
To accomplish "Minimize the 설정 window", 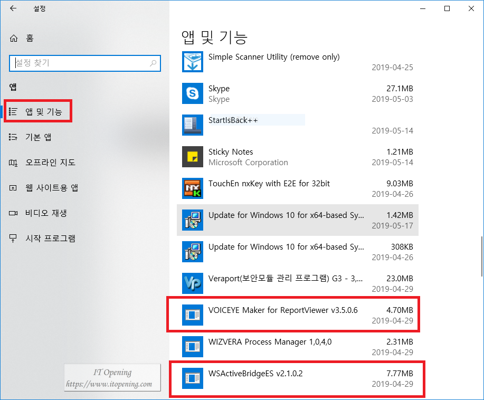I will pyautogui.click(x=423, y=8).
